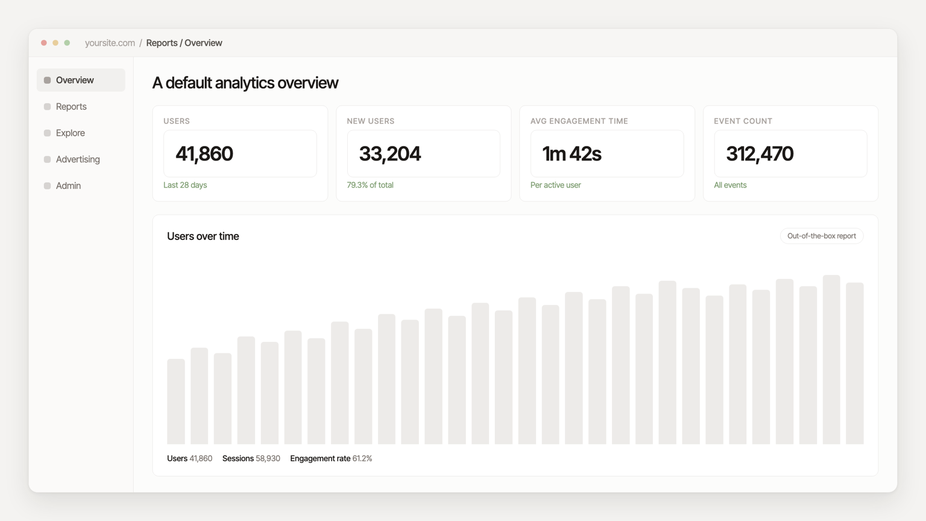Click the green maximize dot
The width and height of the screenshot is (926, 521).
(x=67, y=43)
